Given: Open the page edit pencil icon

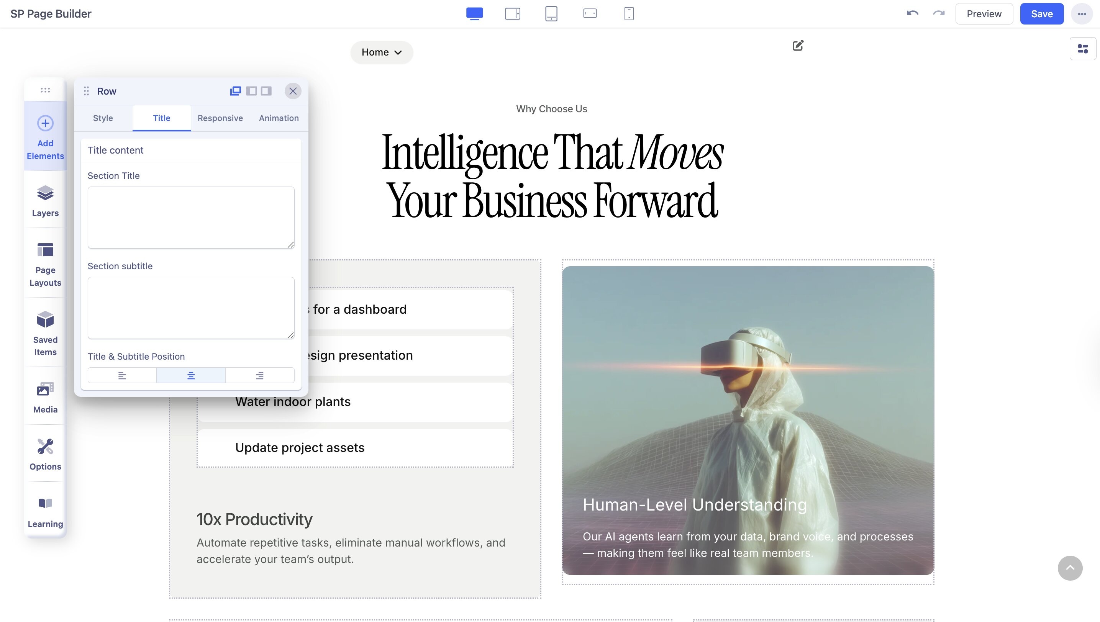Looking at the screenshot, I should (798, 46).
